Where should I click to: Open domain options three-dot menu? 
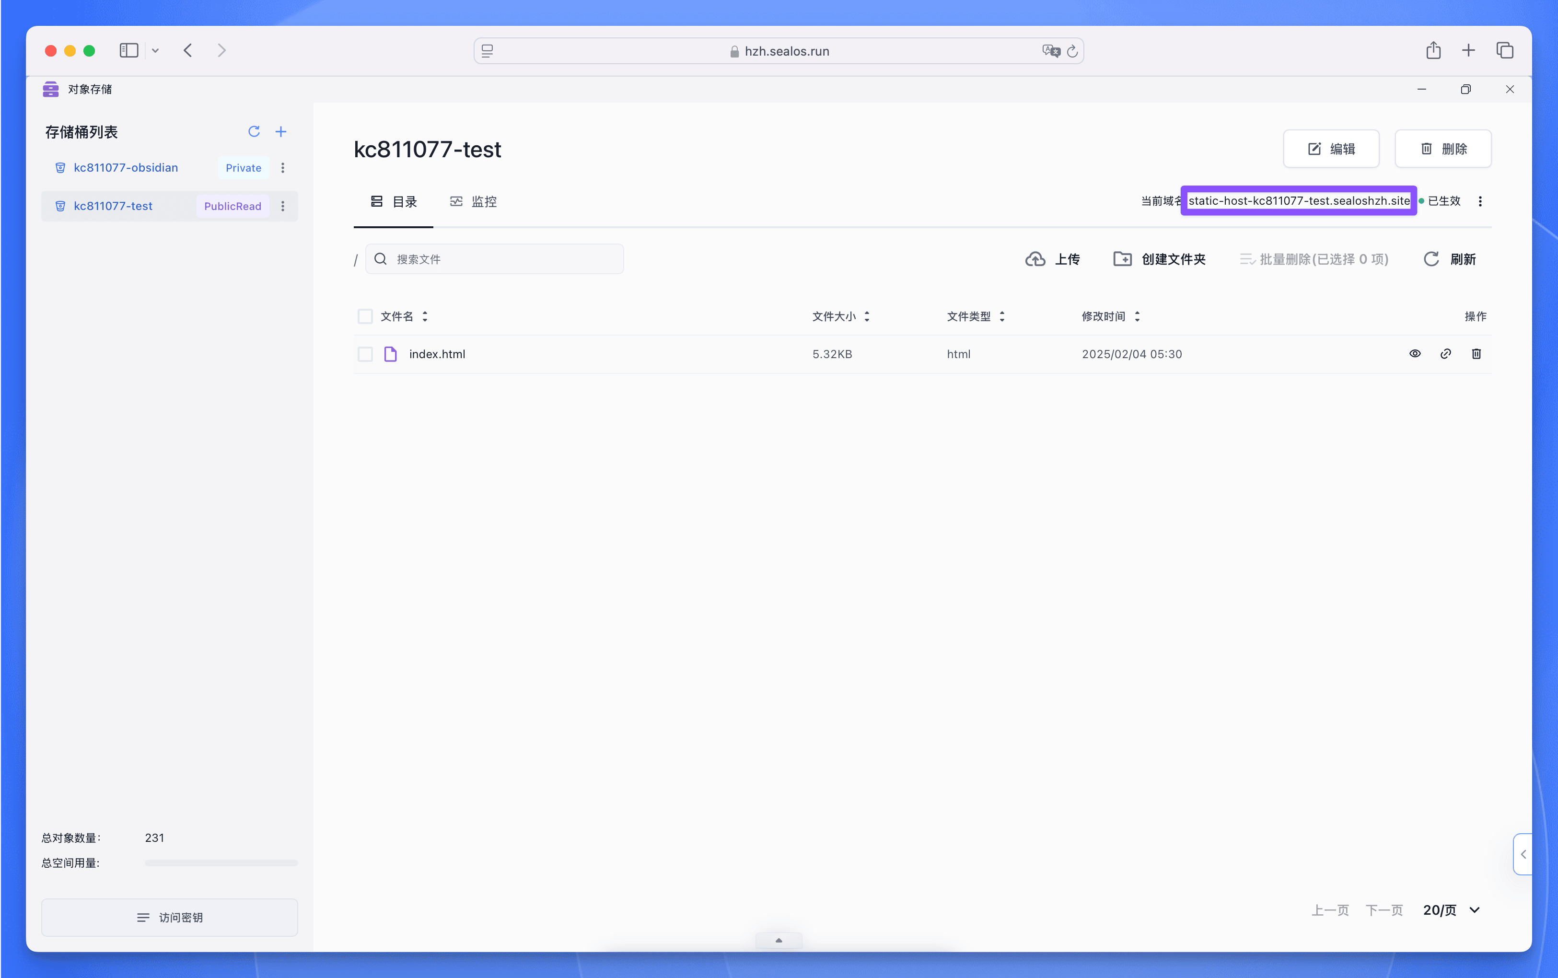[1480, 202]
